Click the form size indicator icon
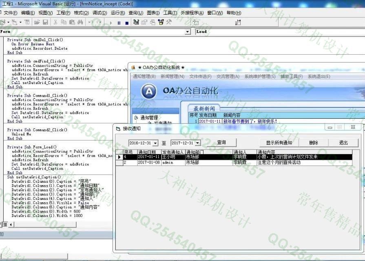Screen dimensions: 365x261 (238, 22)
